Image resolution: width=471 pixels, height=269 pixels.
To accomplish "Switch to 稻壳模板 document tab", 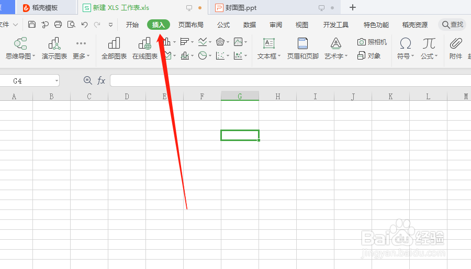I will (x=45, y=8).
